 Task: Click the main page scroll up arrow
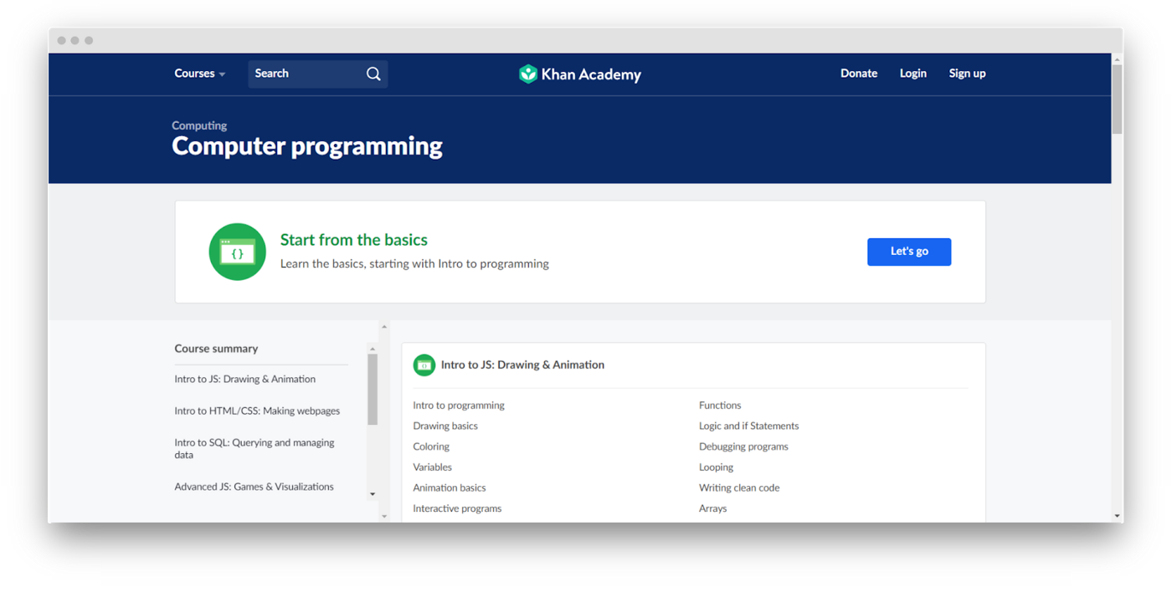pyautogui.click(x=1117, y=59)
